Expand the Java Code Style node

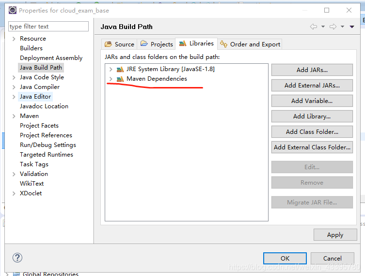pos(14,77)
